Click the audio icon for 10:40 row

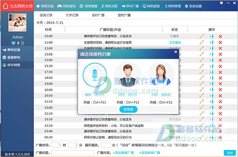212,36
